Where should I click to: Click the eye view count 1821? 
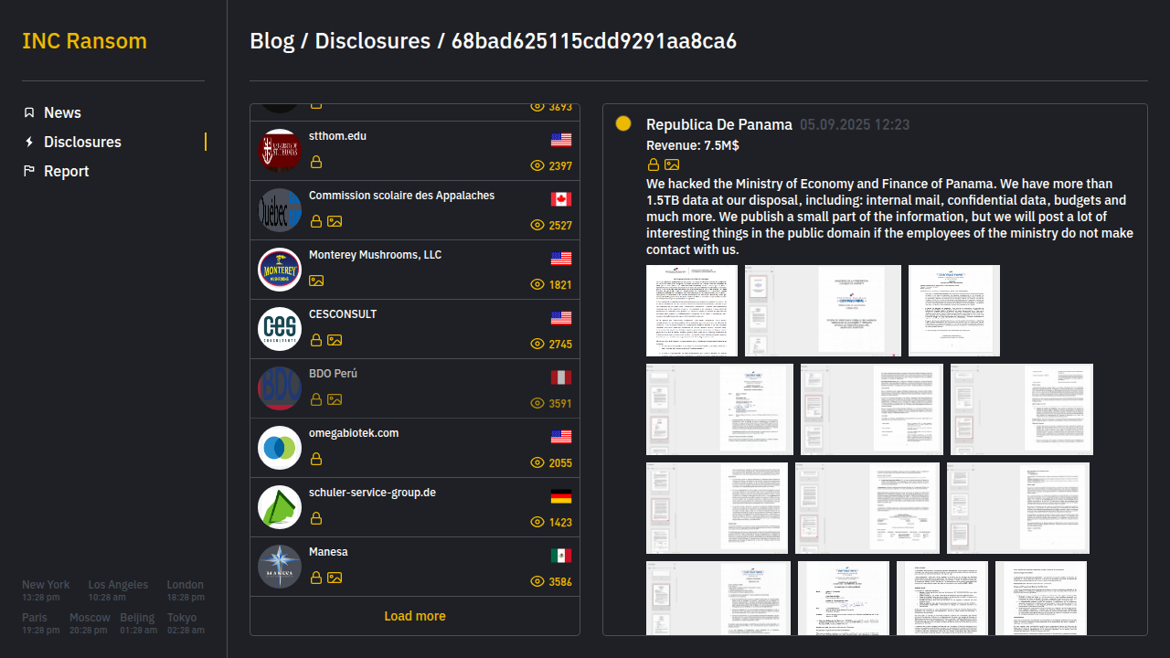point(551,284)
